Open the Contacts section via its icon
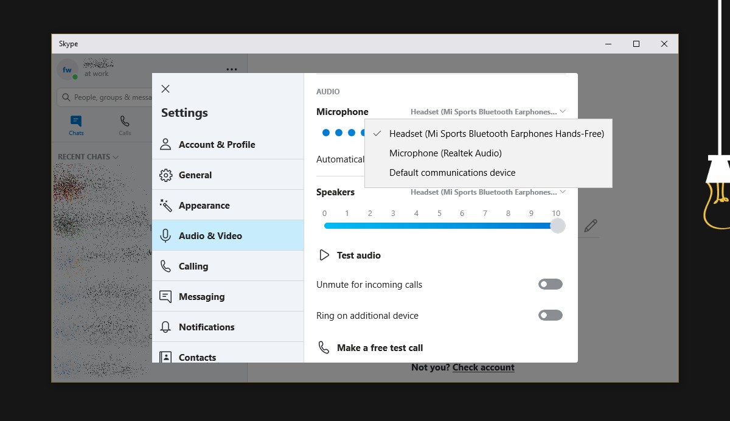Image resolution: width=730 pixels, height=421 pixels. point(165,357)
